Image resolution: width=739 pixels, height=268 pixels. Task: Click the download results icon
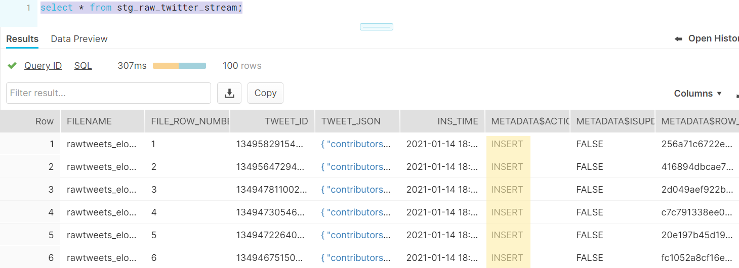tap(229, 93)
